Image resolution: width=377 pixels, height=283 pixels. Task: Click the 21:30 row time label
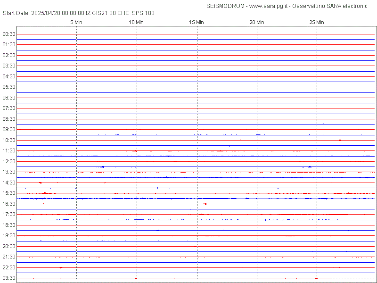tap(9, 257)
